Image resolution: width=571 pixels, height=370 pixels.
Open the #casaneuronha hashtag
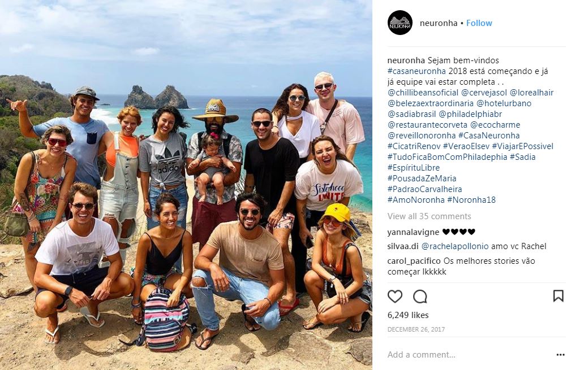coord(417,71)
